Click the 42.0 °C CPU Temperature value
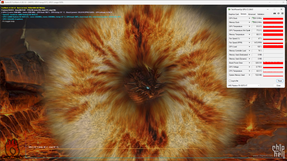This screenshot has width=287, height=161. click(257, 71)
